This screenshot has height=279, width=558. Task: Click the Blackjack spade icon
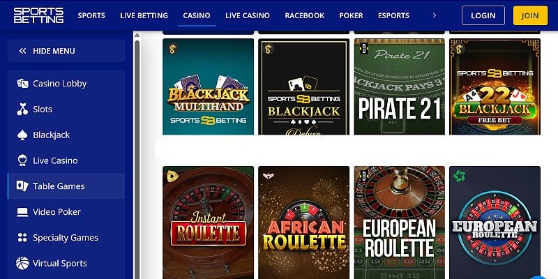point(22,135)
